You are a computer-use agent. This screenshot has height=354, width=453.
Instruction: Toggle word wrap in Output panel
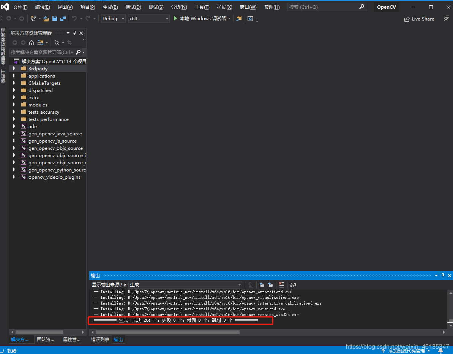pyautogui.click(x=293, y=284)
